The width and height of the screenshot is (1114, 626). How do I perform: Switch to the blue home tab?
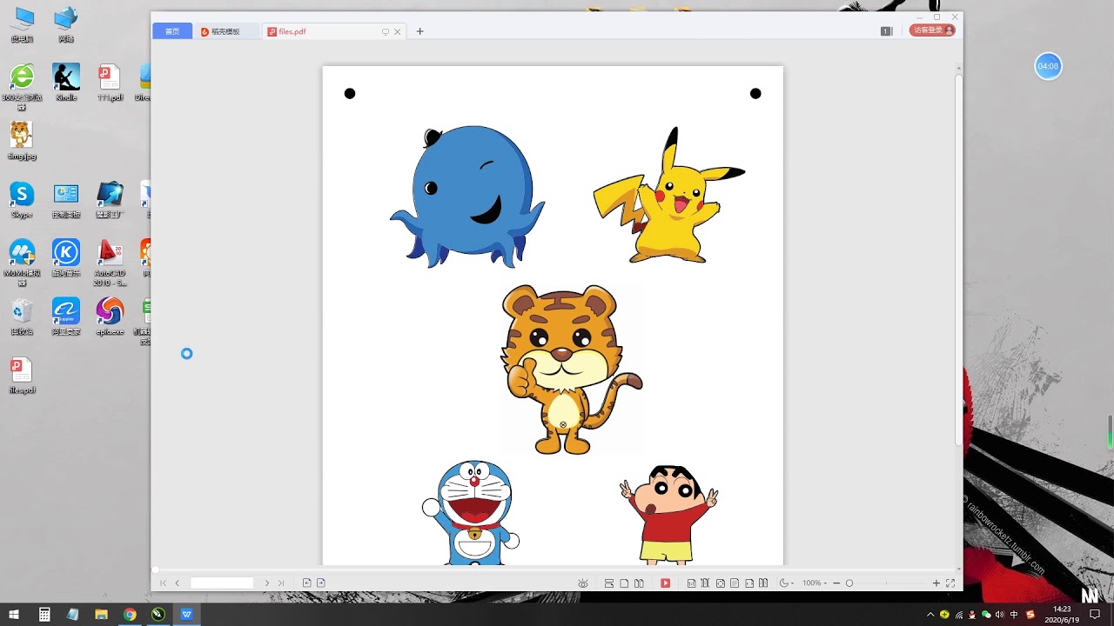pyautogui.click(x=172, y=31)
